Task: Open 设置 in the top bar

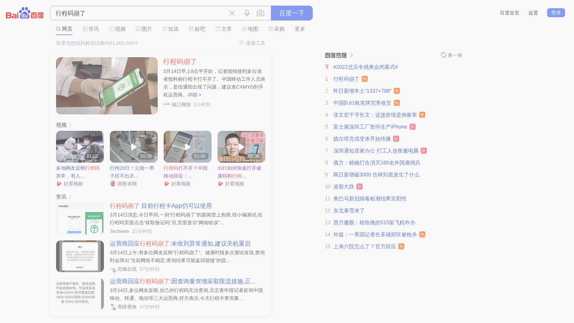Action: tap(533, 13)
